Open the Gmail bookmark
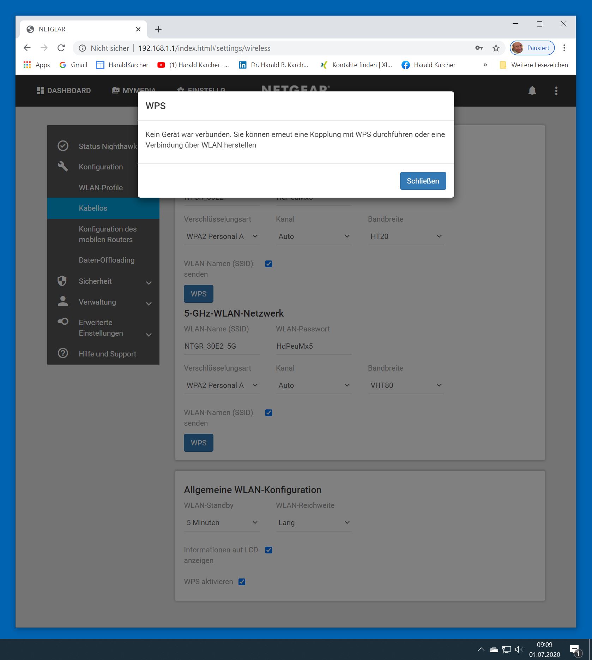The height and width of the screenshot is (660, 592). [x=73, y=65]
